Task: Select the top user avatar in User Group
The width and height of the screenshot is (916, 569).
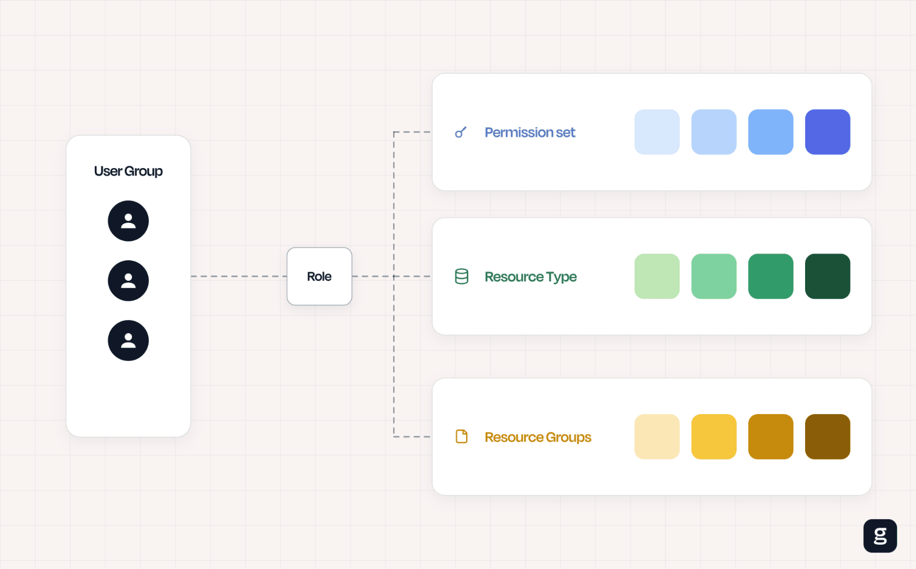Action: (128, 221)
